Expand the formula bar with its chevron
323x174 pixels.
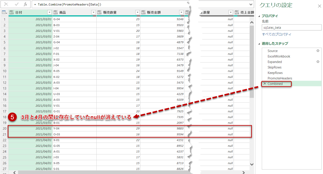[251, 4]
